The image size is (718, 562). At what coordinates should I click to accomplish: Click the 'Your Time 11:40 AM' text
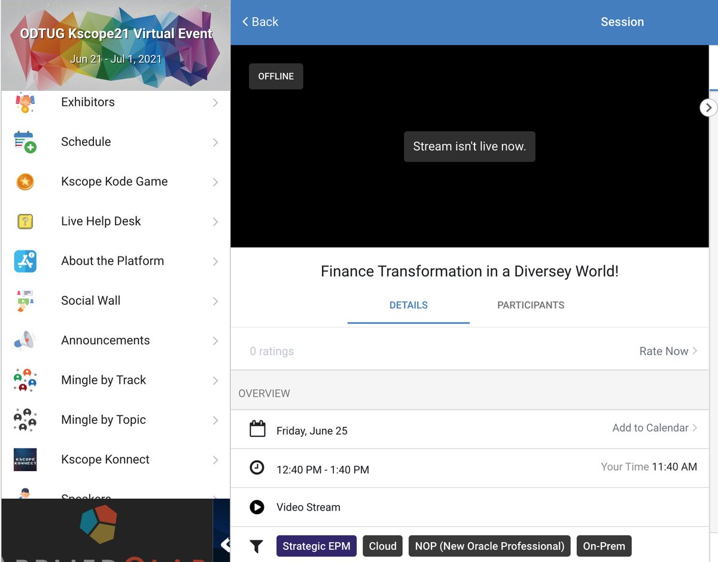(649, 467)
